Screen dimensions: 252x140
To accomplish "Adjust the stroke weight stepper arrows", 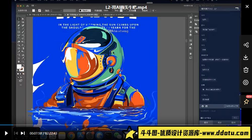I will click(51, 11).
